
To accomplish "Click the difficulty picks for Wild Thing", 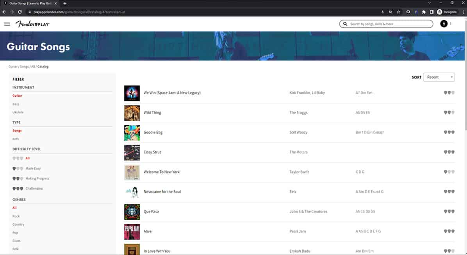I will 449,112.
